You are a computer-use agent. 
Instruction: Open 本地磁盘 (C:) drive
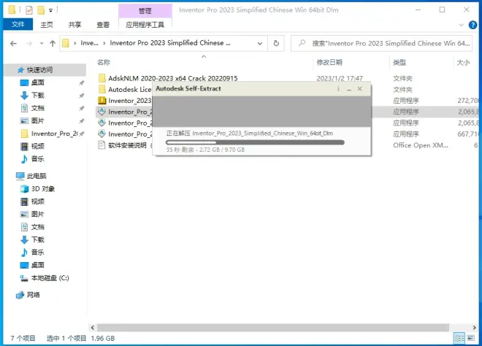50,278
